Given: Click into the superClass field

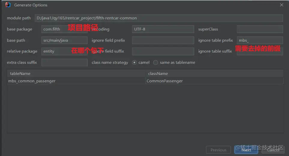Looking at the screenshot, I should 260,29.
